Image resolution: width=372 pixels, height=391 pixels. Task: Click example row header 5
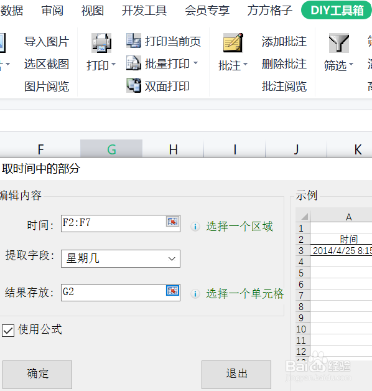point(302,273)
